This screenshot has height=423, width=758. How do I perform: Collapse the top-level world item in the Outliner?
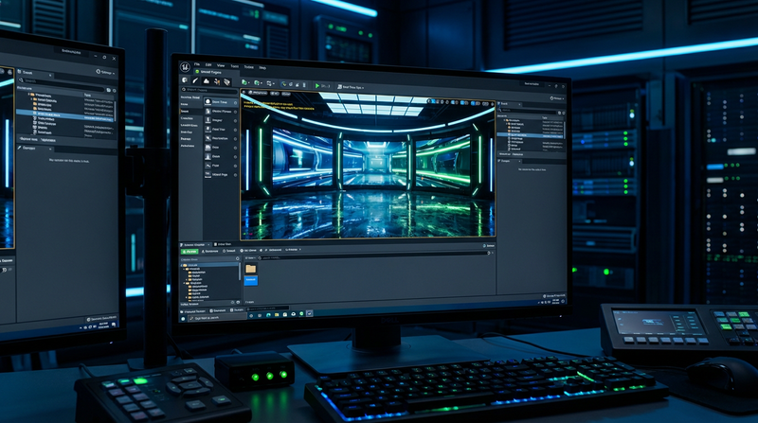coord(504,120)
